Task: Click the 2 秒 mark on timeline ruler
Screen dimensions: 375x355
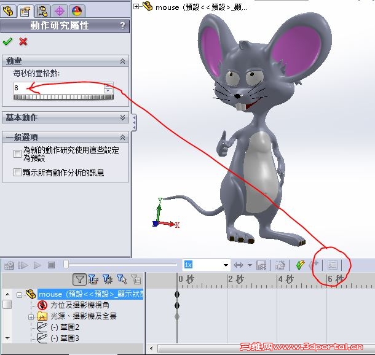Action: click(x=235, y=279)
